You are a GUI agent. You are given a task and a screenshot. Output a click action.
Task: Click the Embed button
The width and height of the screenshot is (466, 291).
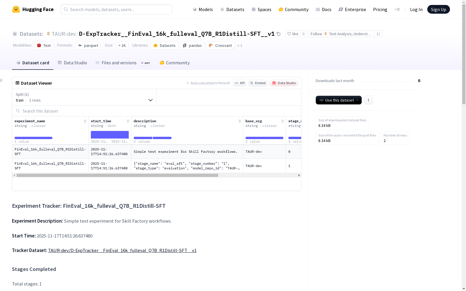258,83
